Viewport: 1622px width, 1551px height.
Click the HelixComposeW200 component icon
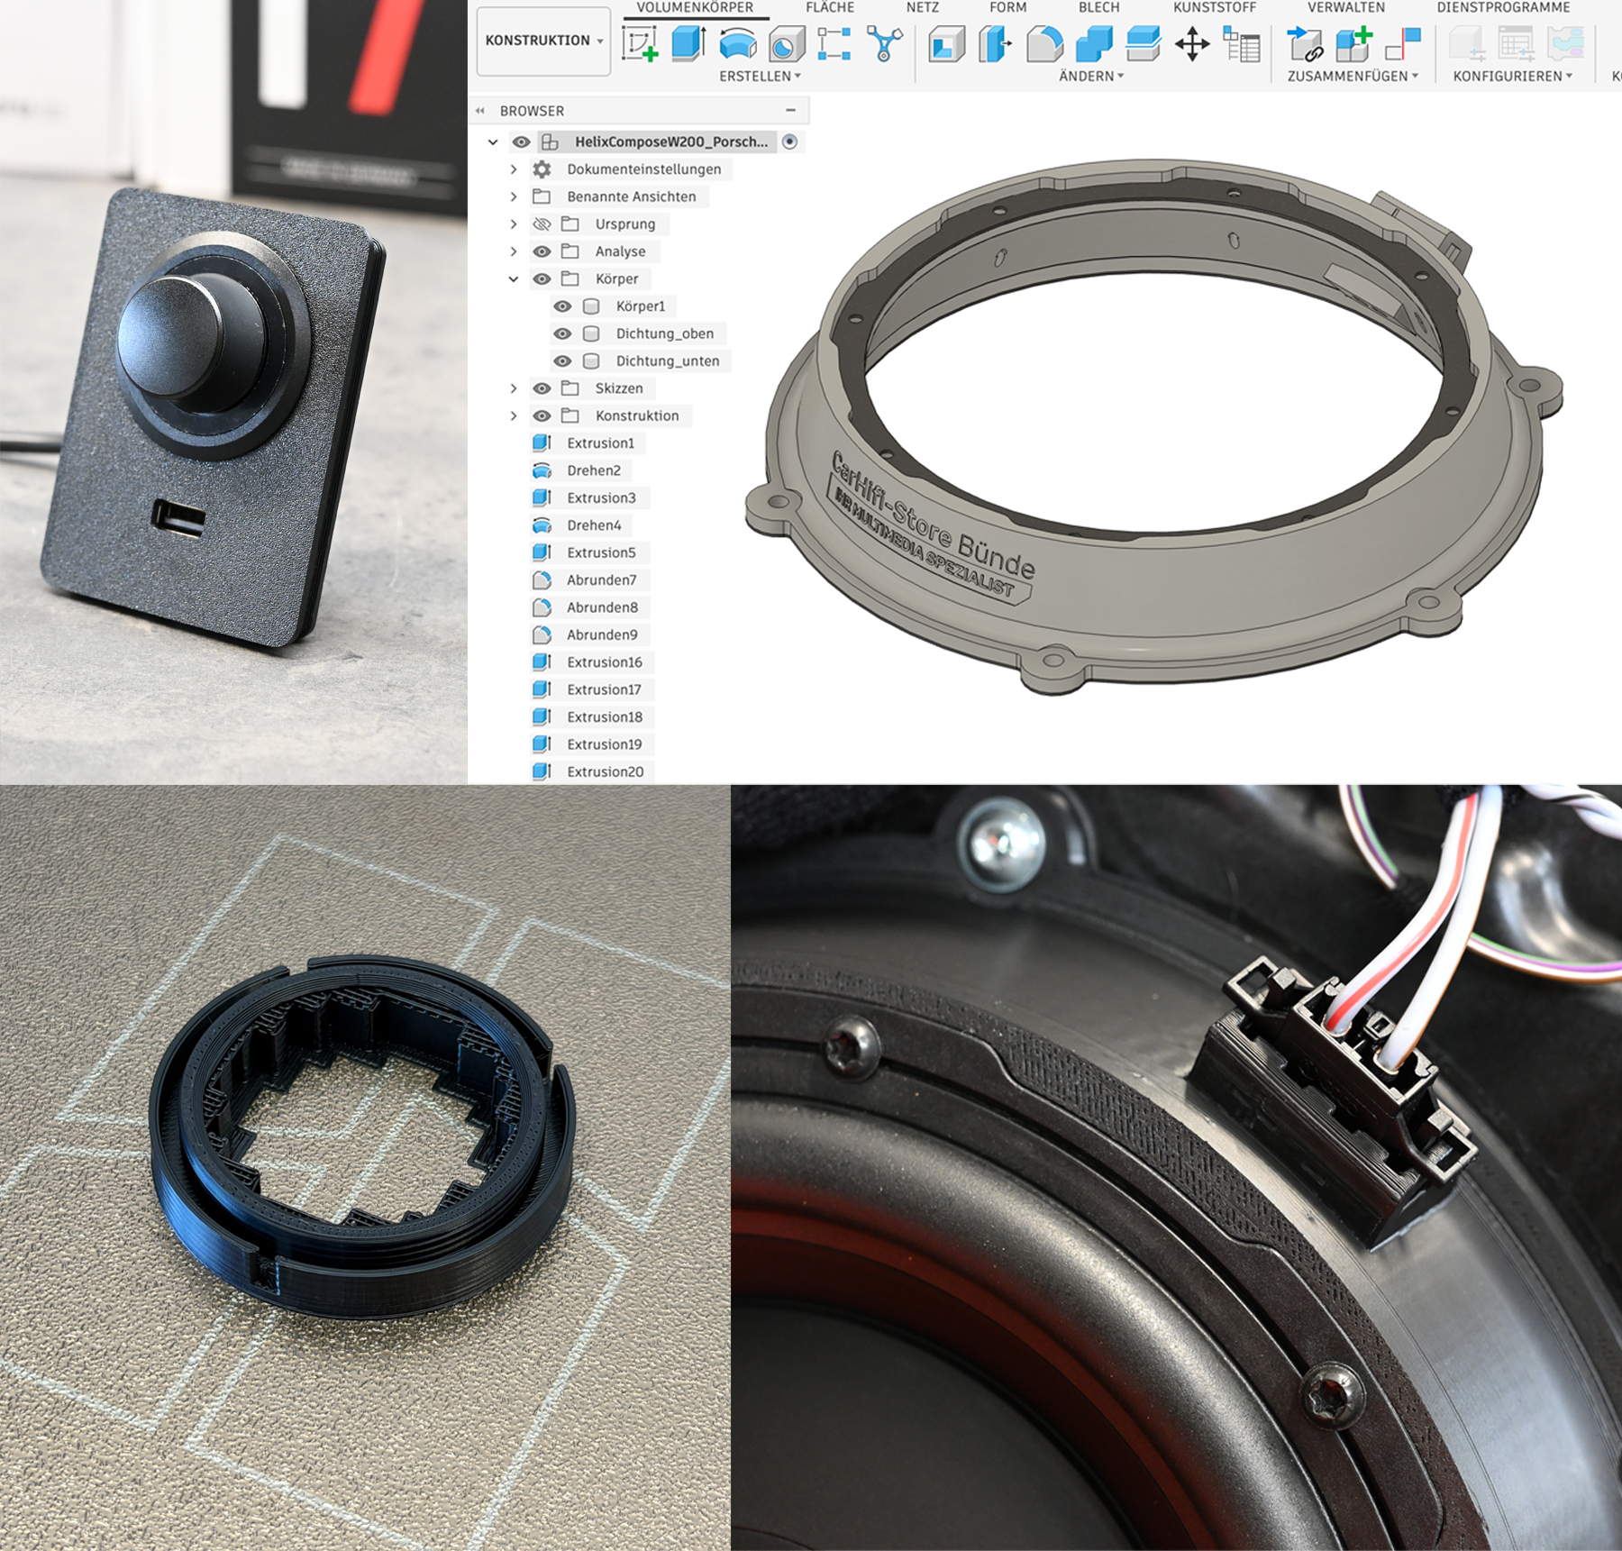pos(550,141)
